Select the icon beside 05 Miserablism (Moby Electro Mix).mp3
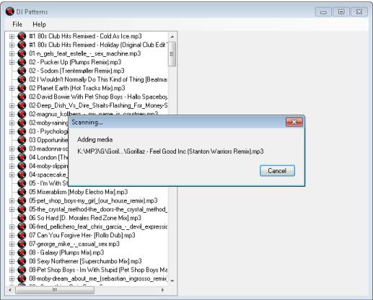This screenshot has height=300, width=373. (x=22, y=192)
